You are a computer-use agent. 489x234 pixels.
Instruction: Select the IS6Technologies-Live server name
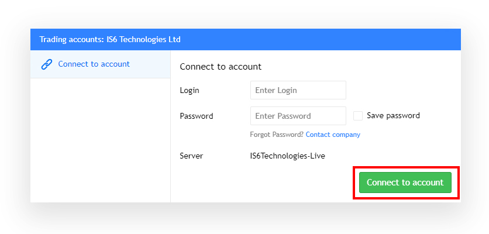coord(288,156)
